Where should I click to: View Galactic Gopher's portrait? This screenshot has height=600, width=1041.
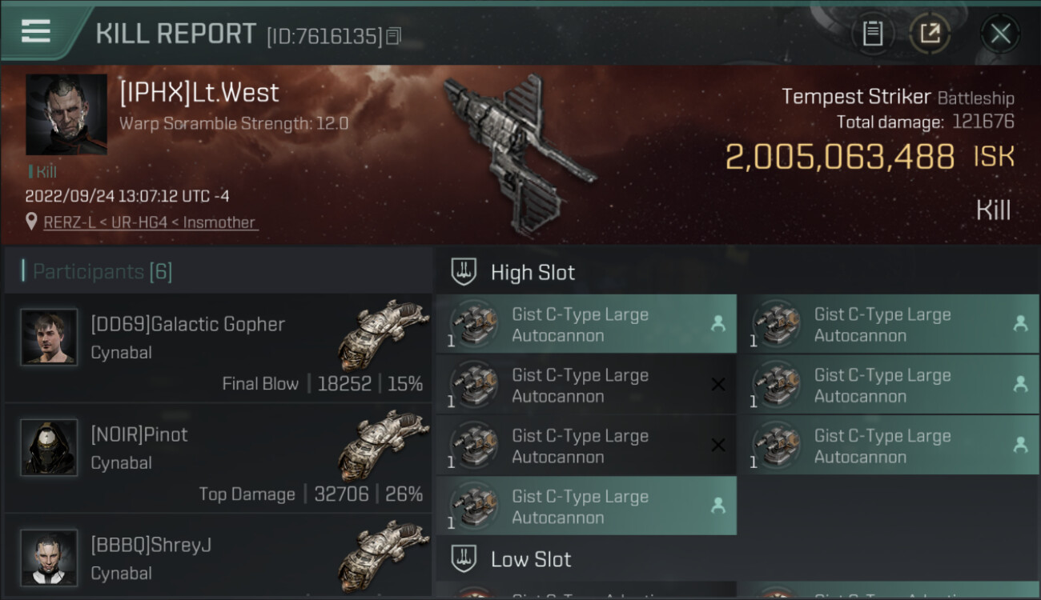click(50, 338)
